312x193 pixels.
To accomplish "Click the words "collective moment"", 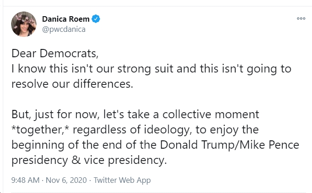I will tap(211, 115).
